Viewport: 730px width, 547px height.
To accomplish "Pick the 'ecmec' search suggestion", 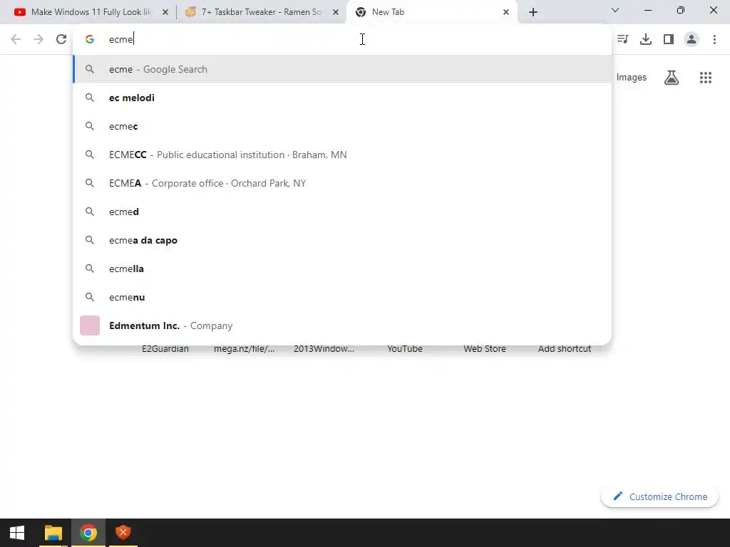I will click(342, 126).
